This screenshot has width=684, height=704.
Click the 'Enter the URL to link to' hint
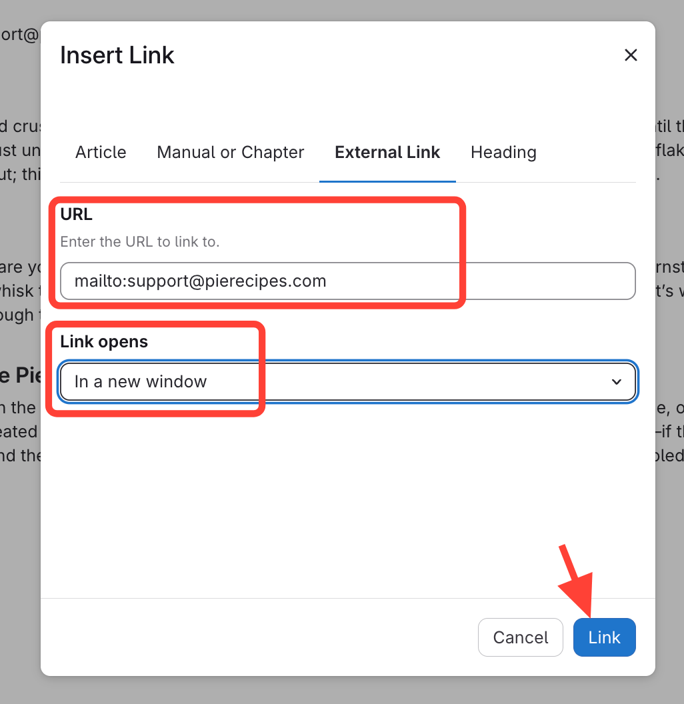(x=139, y=242)
